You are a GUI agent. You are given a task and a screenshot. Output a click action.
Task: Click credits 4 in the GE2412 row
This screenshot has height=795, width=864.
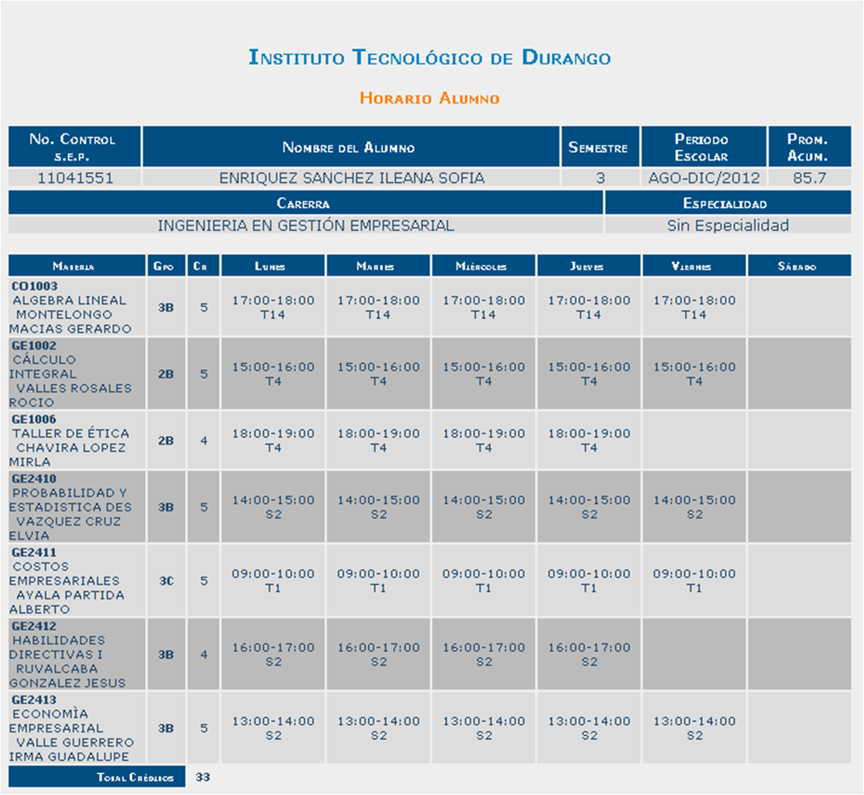tap(204, 655)
